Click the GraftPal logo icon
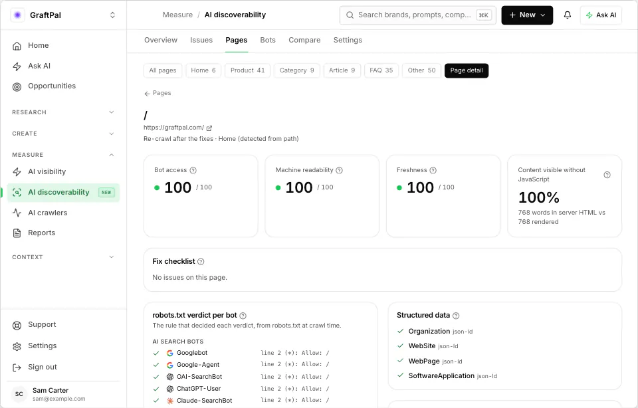Viewport: 638px width, 408px height. tap(17, 15)
